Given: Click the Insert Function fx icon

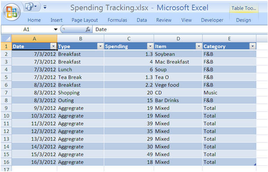Looking at the screenshot, I should (88, 29).
